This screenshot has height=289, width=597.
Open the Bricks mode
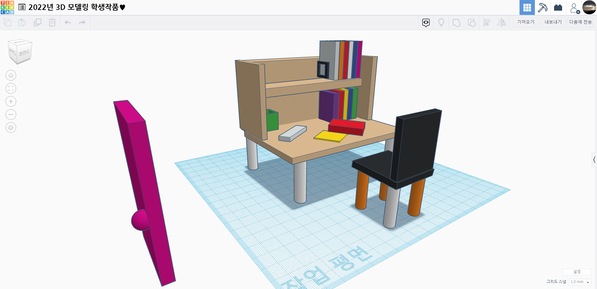pyautogui.click(x=558, y=7)
